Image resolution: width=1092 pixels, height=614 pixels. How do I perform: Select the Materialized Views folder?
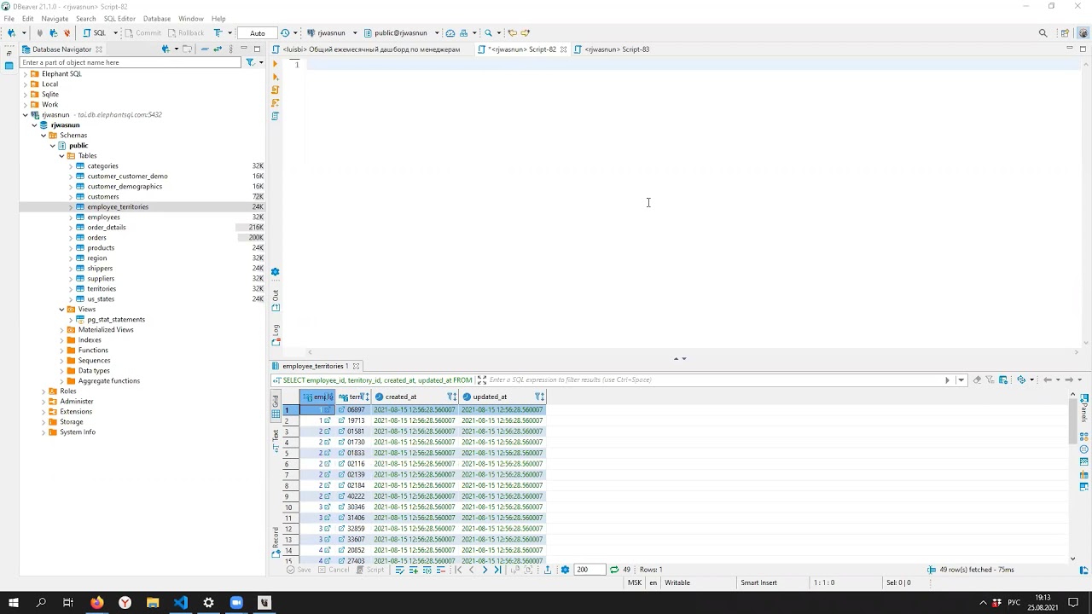point(106,330)
